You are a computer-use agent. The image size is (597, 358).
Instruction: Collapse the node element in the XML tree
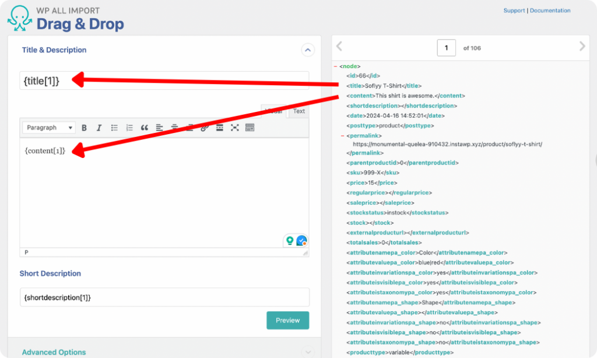[x=335, y=66]
